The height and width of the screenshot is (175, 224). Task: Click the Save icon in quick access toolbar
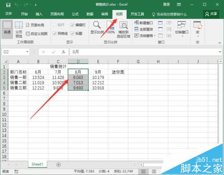coord(8,5)
